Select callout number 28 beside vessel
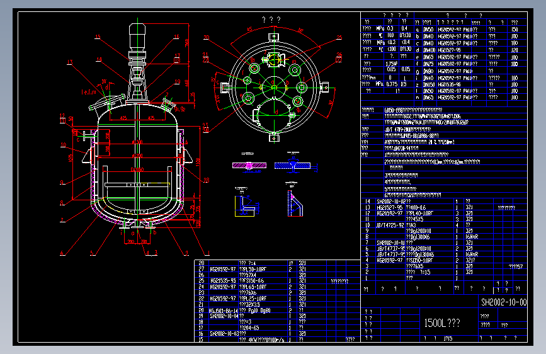The height and width of the screenshot is (354, 546). (x=207, y=180)
